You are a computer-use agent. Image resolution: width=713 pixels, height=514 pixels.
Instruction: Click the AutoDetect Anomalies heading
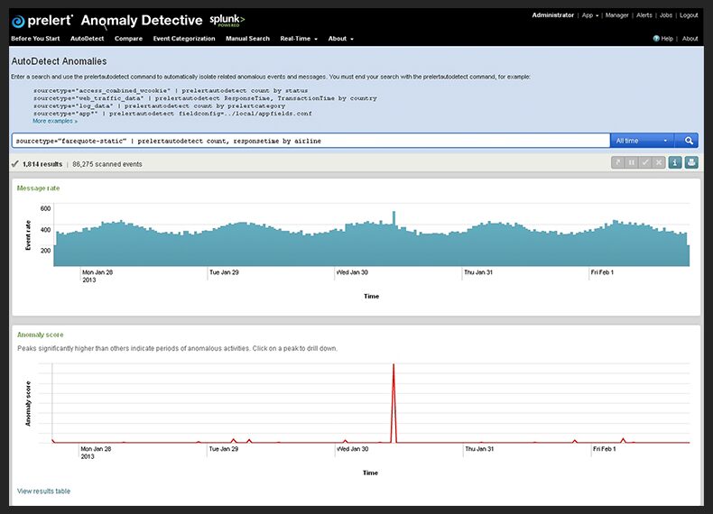pos(59,61)
